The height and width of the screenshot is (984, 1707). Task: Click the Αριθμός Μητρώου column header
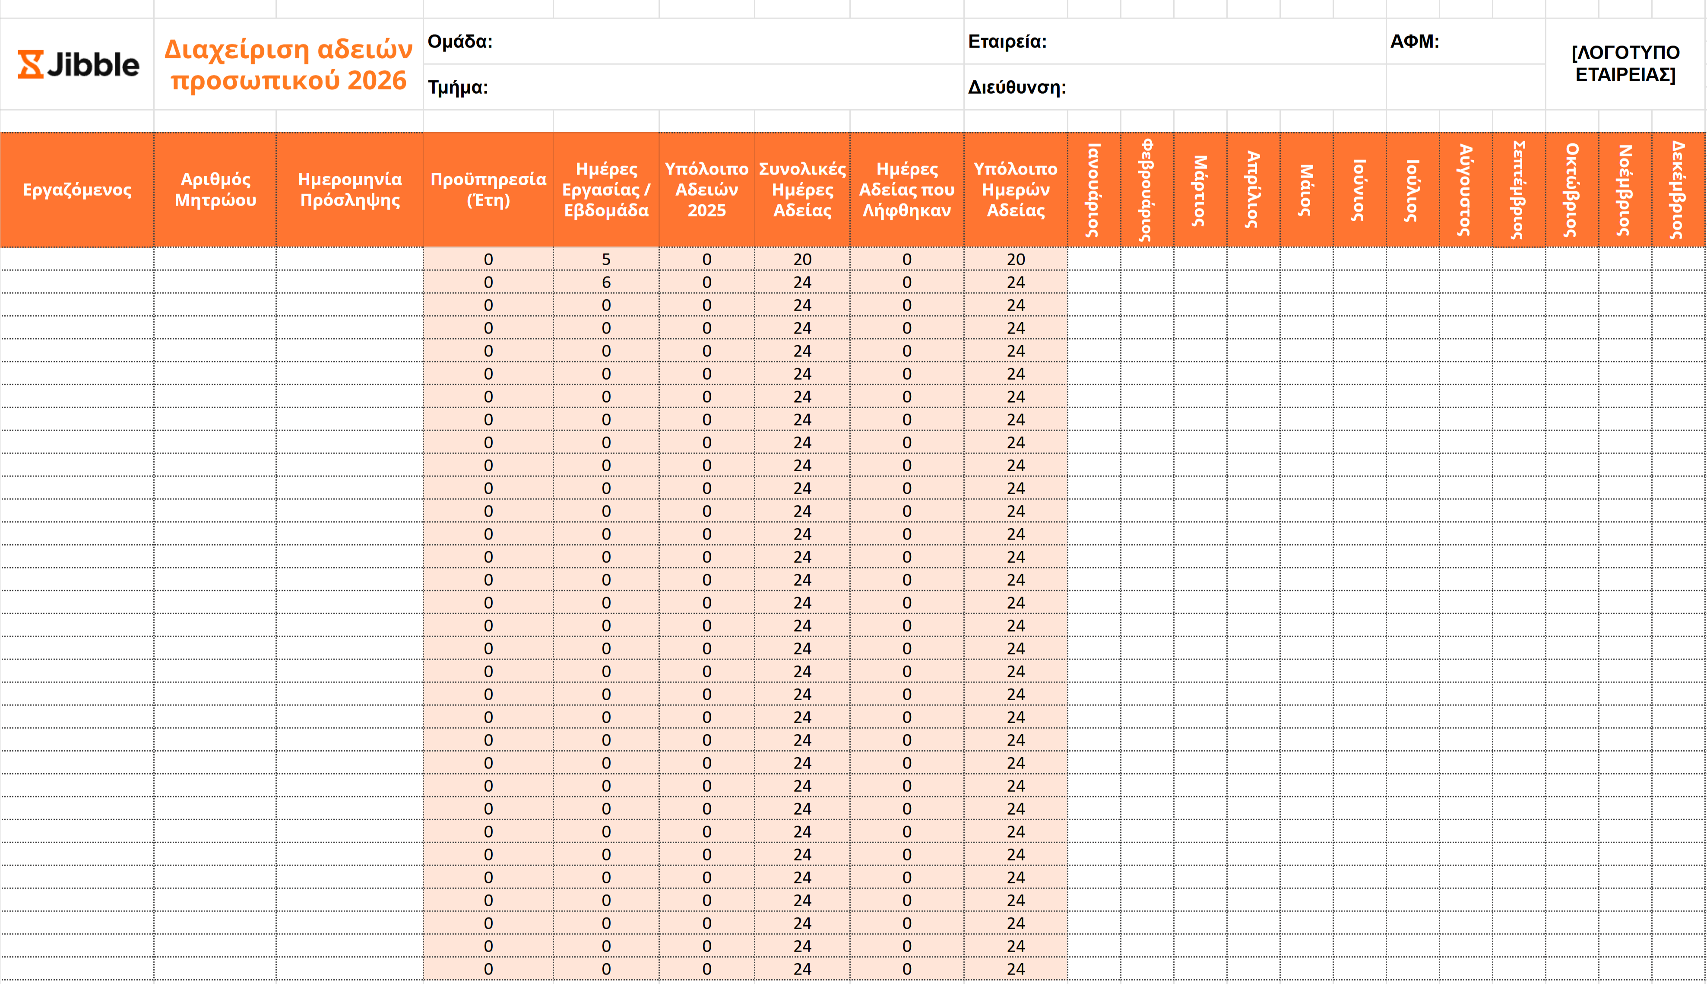[215, 190]
